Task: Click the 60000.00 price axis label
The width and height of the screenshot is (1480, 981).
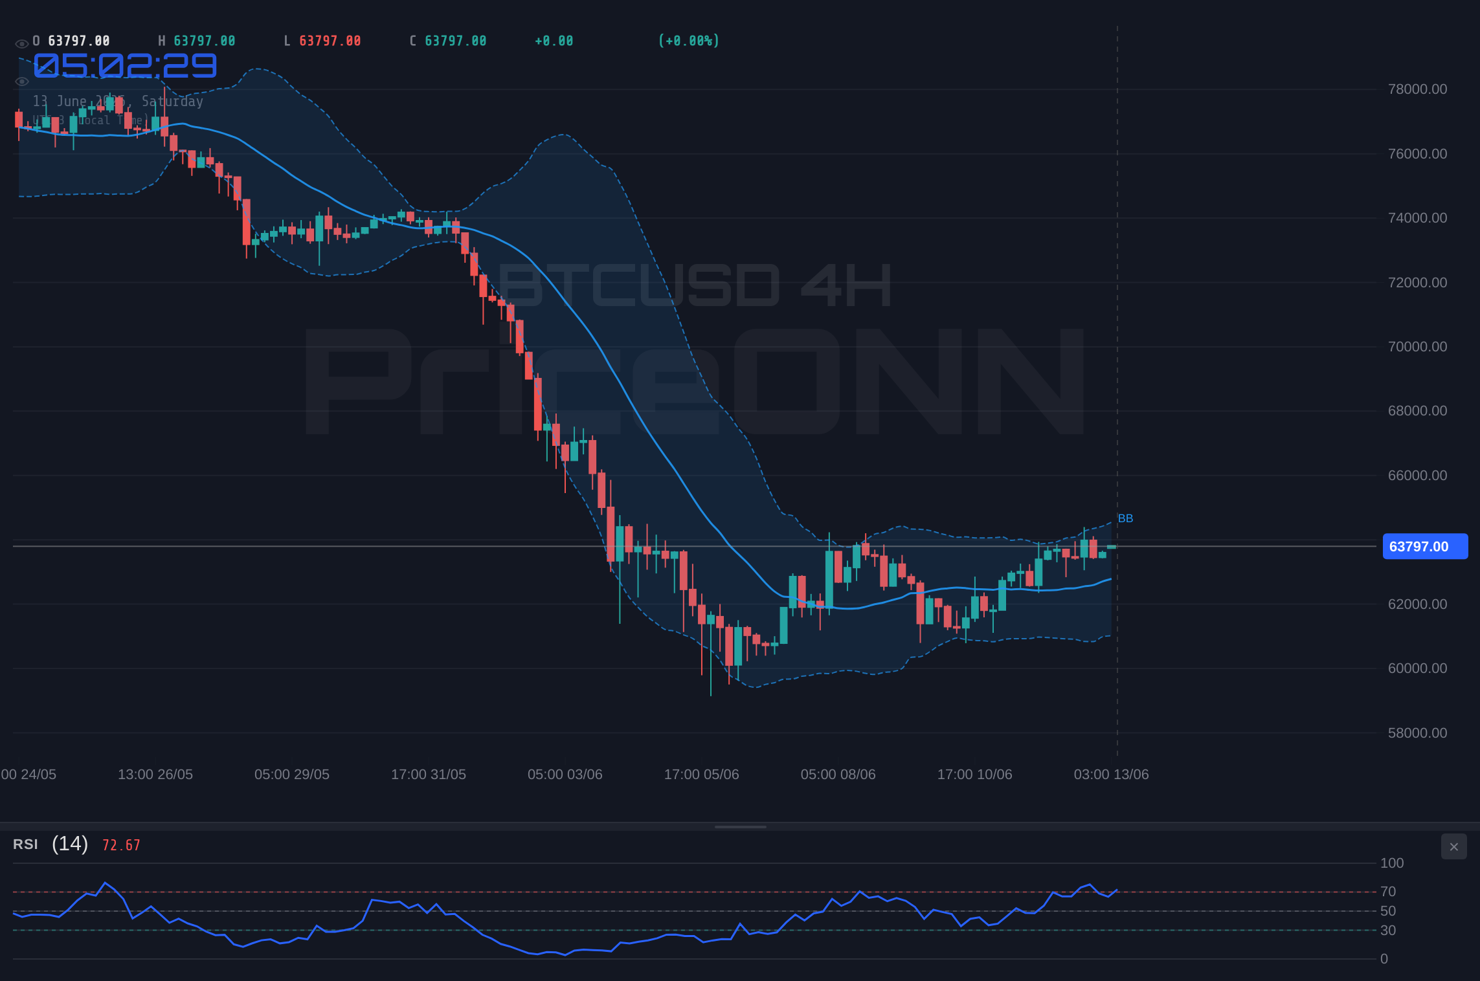Action: tap(1417, 668)
